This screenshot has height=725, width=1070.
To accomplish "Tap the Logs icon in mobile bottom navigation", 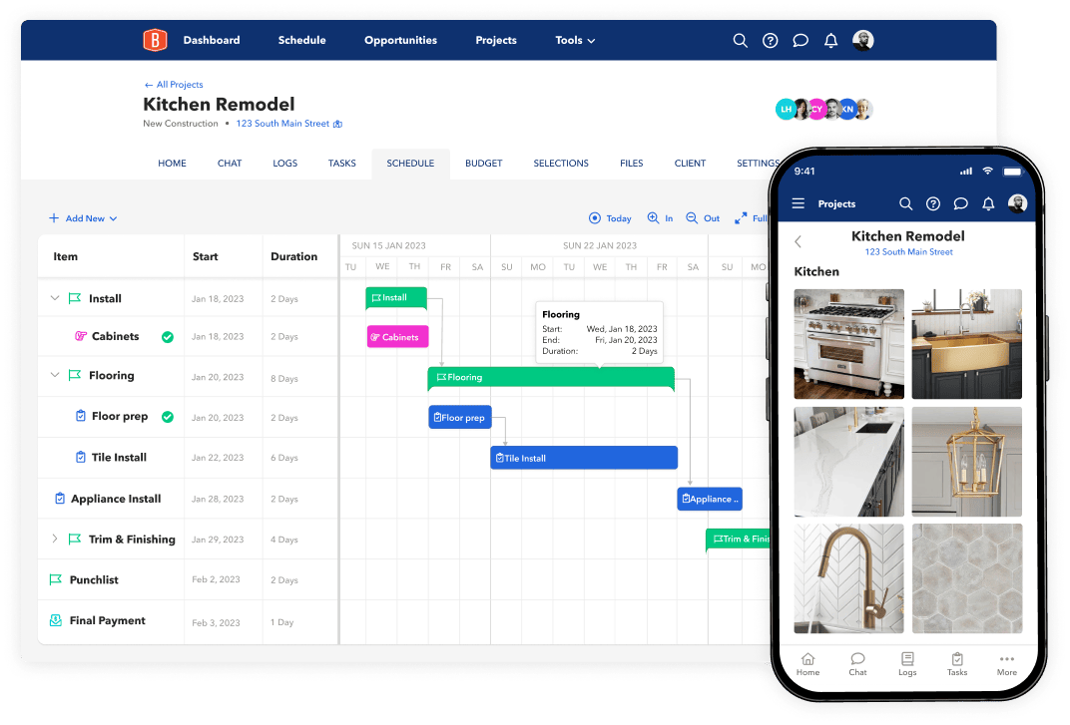I will [907, 664].
